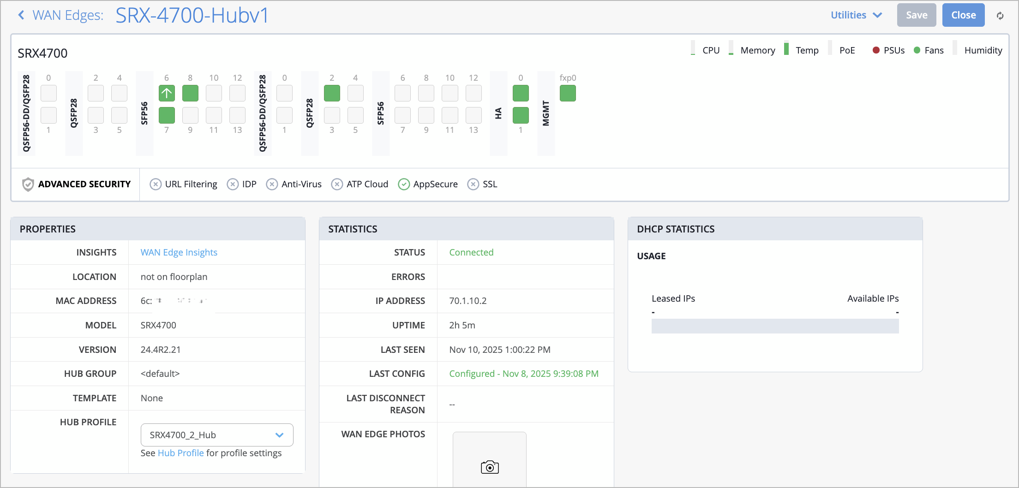Click the SSL disabled status icon
Image resolution: width=1019 pixels, height=488 pixels.
473,184
